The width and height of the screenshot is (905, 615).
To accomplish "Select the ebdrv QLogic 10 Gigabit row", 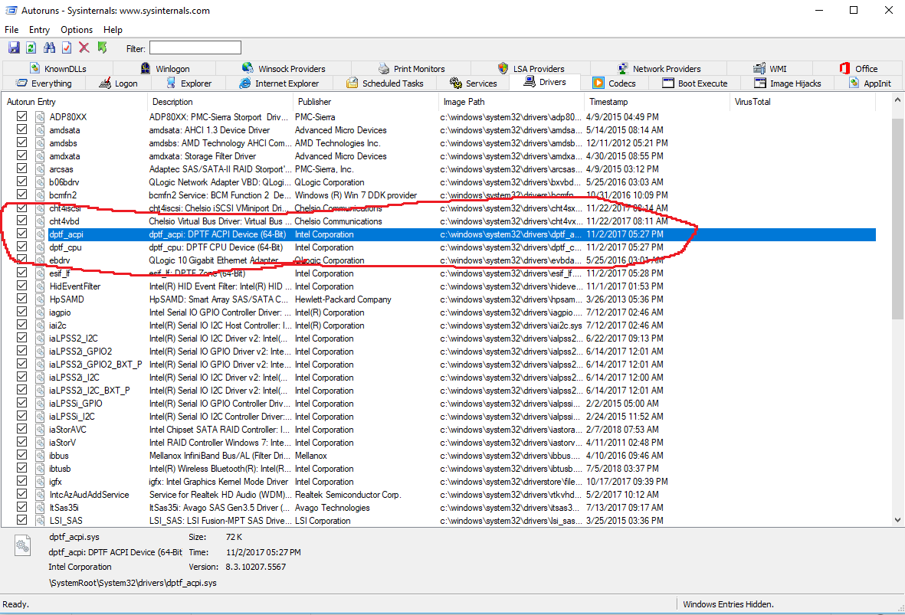I will click(438, 260).
